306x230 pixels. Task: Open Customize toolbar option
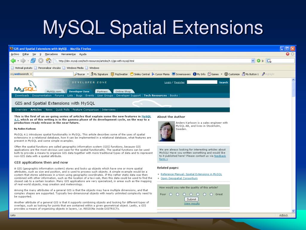pyautogui.click(x=232, y=74)
